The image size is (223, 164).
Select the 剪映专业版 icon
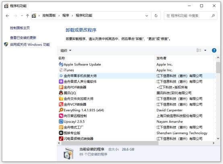(x=61, y=133)
